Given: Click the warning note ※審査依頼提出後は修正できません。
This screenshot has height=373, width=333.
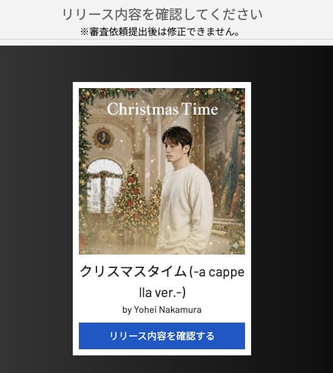Looking at the screenshot, I should pyautogui.click(x=160, y=32).
